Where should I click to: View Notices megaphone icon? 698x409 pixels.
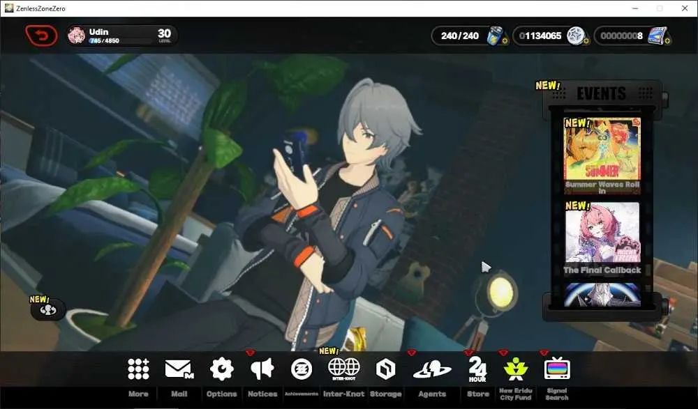click(262, 369)
